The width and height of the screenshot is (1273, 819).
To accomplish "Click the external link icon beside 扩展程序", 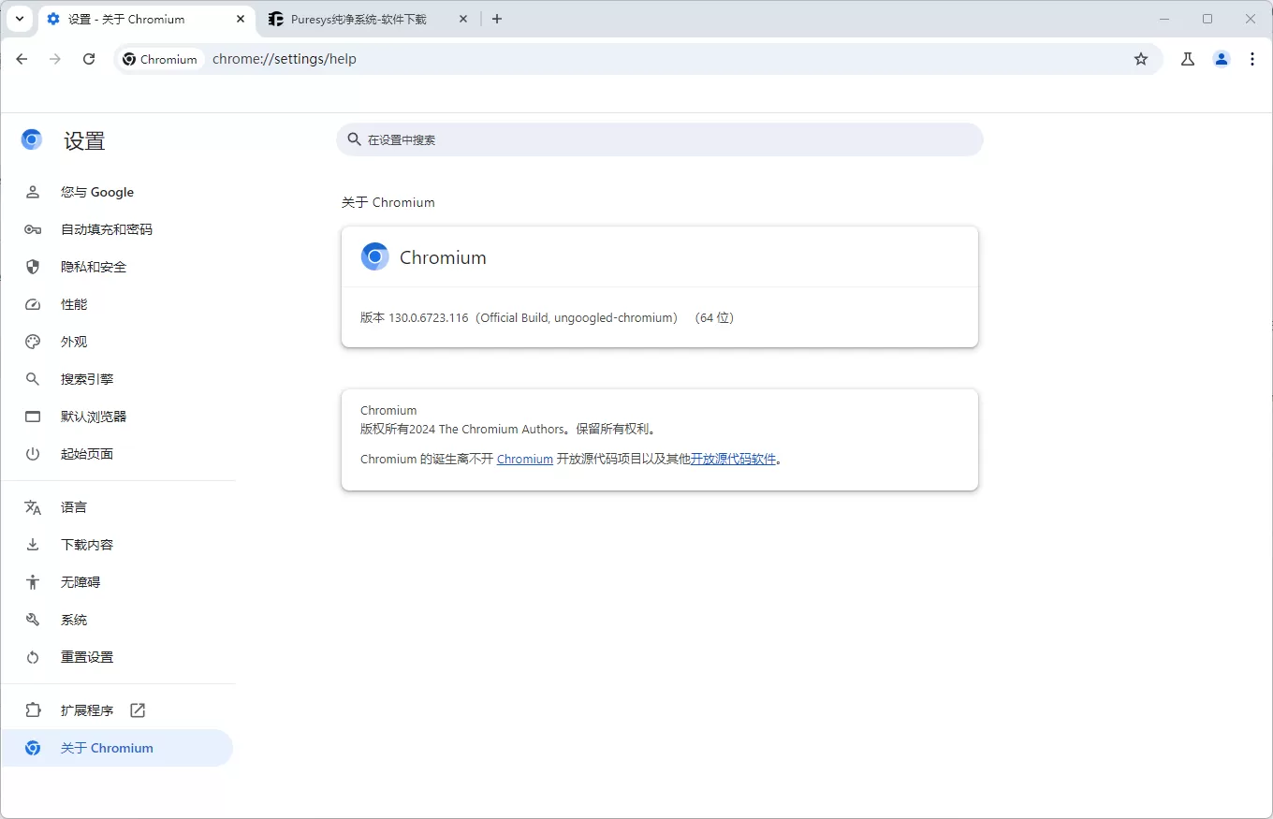I will point(137,709).
